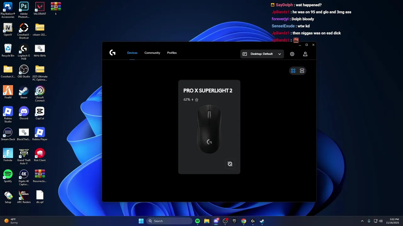Open G HUB settings gear
Image resolution: width=403 pixels, height=226 pixels.
tap(292, 54)
